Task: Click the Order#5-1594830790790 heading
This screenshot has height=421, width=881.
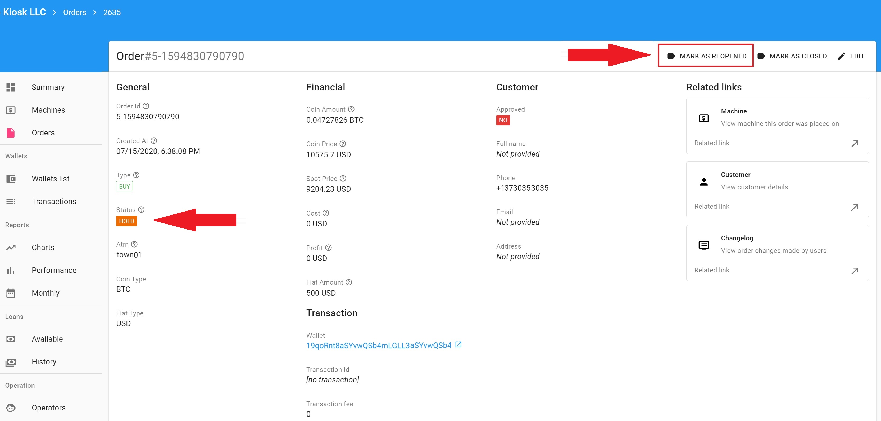Action: (180, 56)
